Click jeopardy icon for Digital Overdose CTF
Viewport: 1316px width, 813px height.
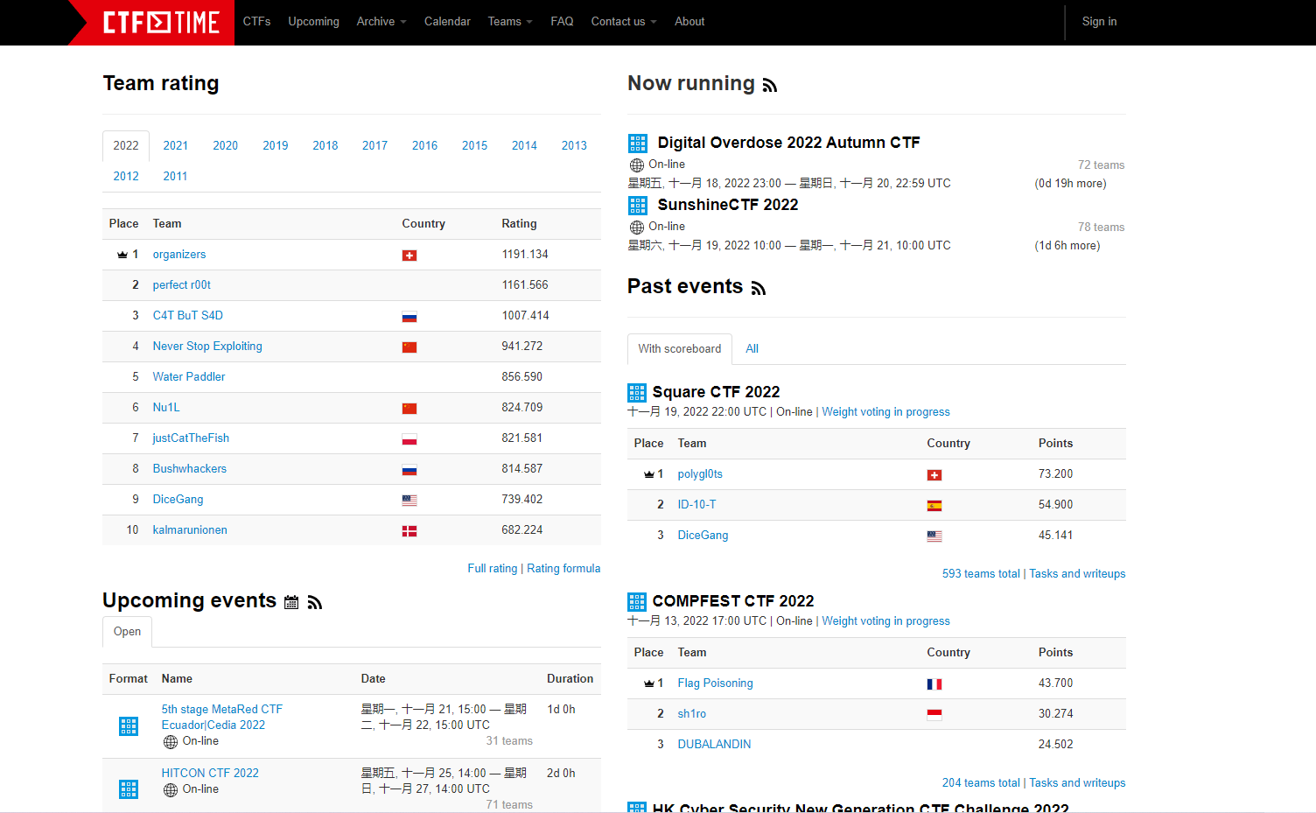(638, 144)
